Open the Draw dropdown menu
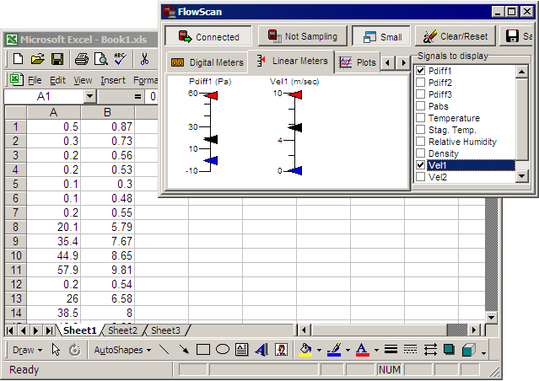This screenshot has height=381, width=539. point(28,349)
